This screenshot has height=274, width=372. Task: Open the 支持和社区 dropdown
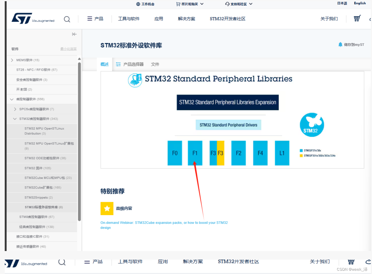[239, 4]
